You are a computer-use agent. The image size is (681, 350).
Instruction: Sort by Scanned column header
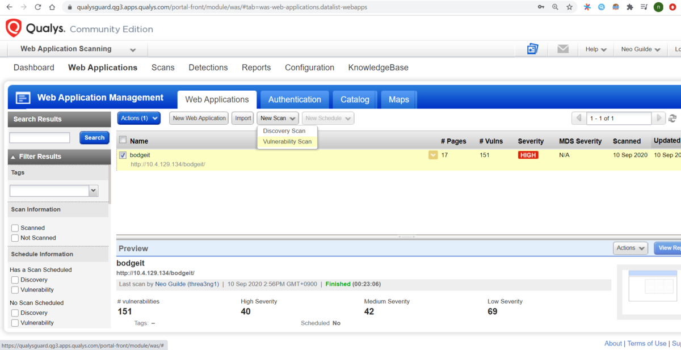tap(627, 141)
